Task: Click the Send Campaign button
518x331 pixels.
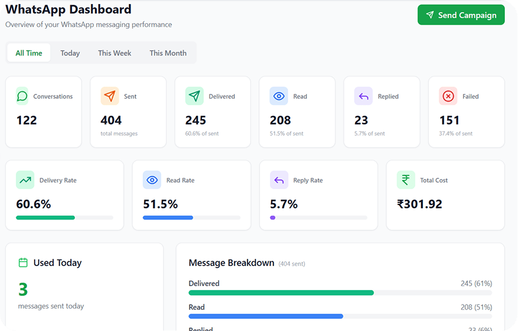Action: tap(461, 15)
